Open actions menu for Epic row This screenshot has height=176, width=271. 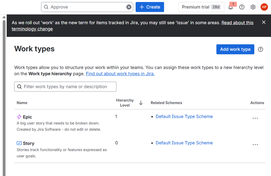(x=255, y=118)
